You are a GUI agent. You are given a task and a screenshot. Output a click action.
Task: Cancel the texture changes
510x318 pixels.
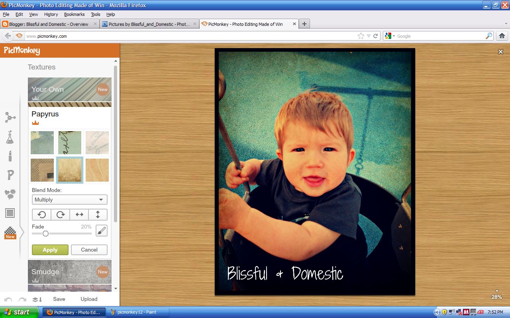click(x=89, y=250)
